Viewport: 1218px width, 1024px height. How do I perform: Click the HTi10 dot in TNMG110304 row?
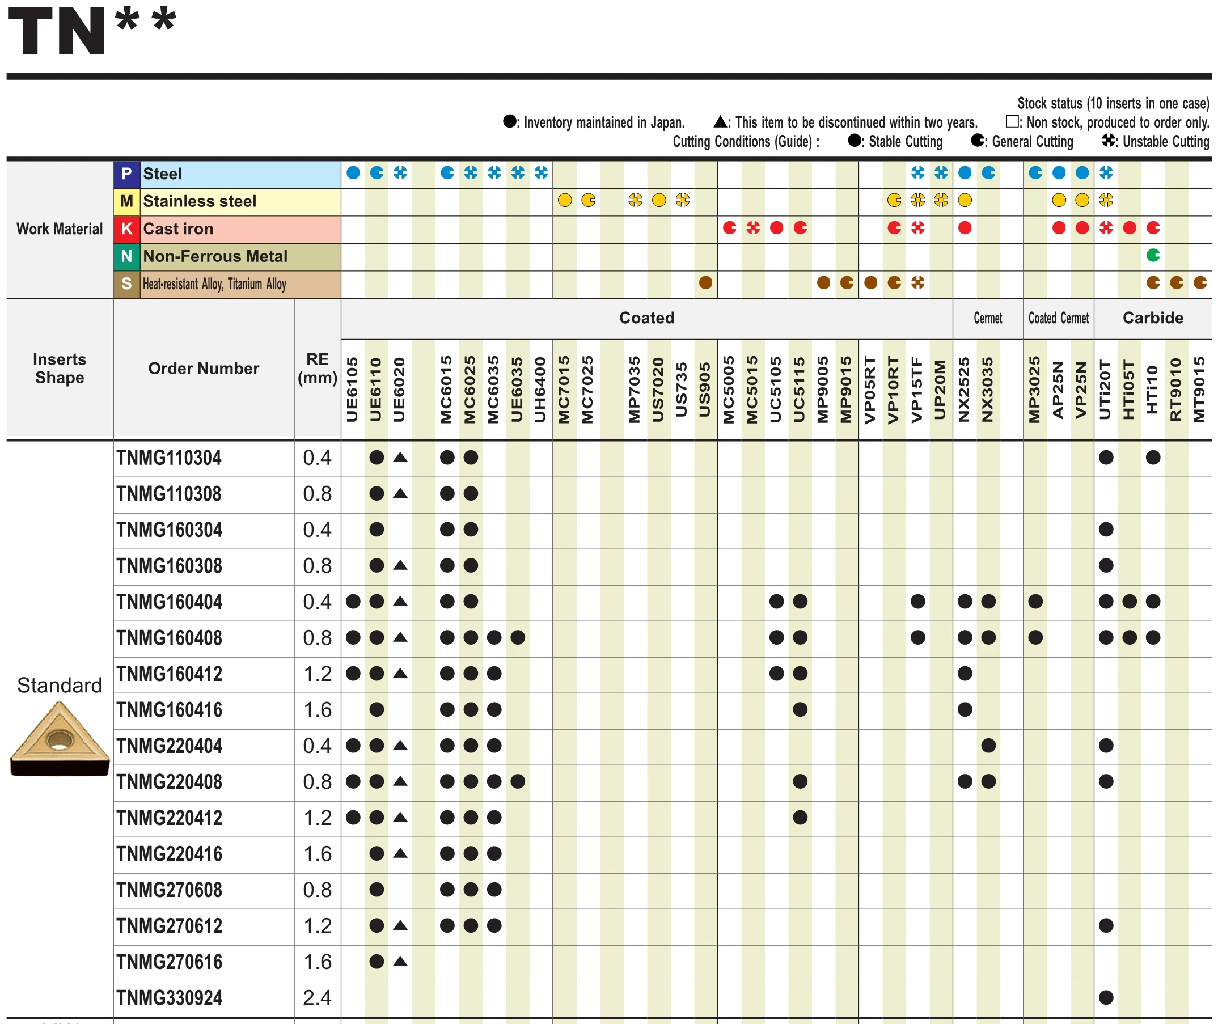[x=1153, y=458]
